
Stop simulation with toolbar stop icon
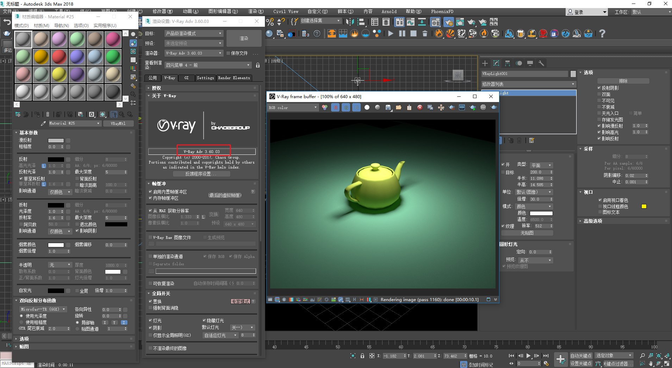tap(413, 33)
